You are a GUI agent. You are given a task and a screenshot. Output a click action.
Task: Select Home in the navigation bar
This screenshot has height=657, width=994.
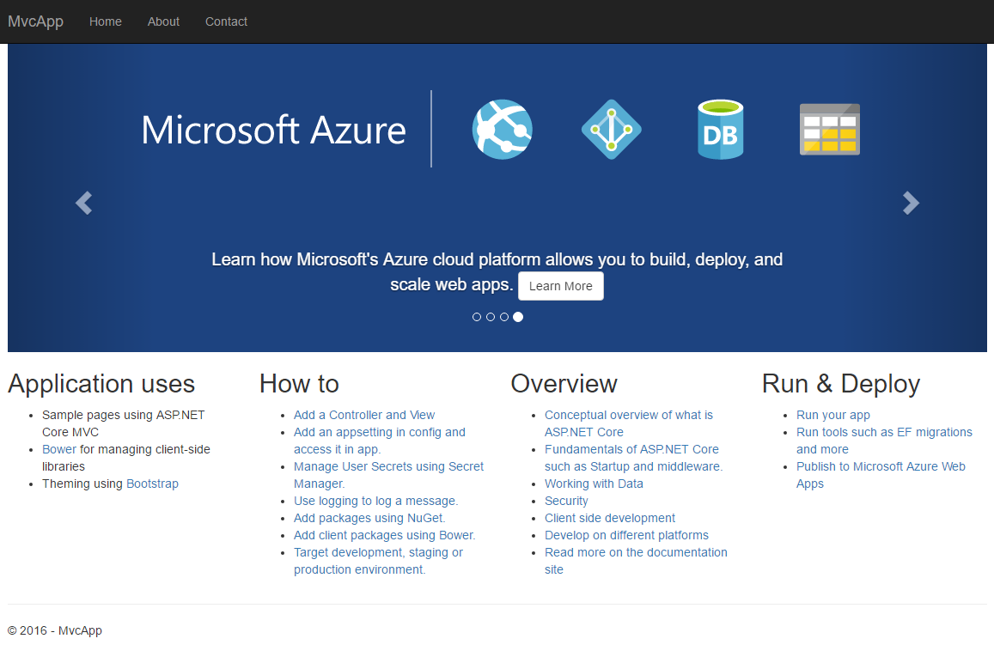(105, 21)
